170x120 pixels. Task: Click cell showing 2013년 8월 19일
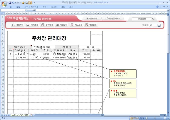43,47
